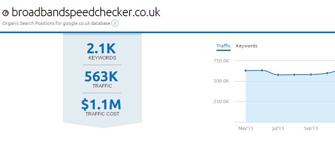Select the Traffic chart tab
The image size is (335, 148).
pyautogui.click(x=224, y=46)
